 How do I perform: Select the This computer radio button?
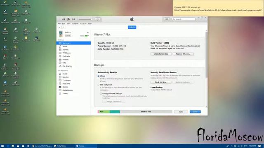click(99, 85)
